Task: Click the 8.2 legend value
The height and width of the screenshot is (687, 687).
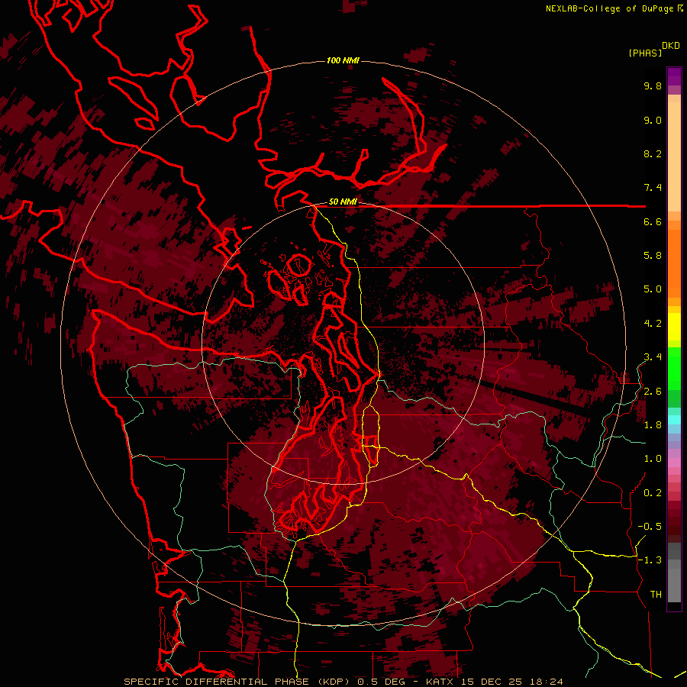Action: [653, 154]
